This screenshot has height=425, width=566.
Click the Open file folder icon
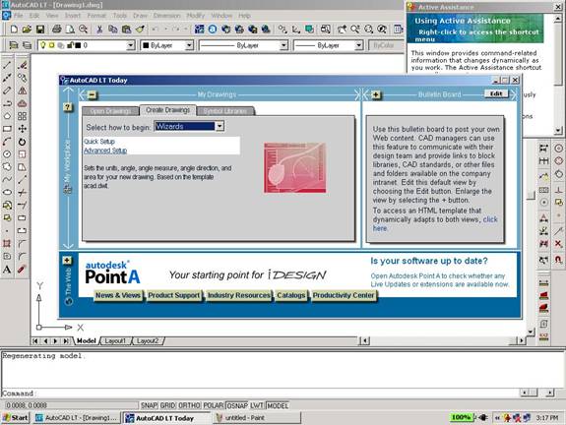pyautogui.click(x=27, y=30)
